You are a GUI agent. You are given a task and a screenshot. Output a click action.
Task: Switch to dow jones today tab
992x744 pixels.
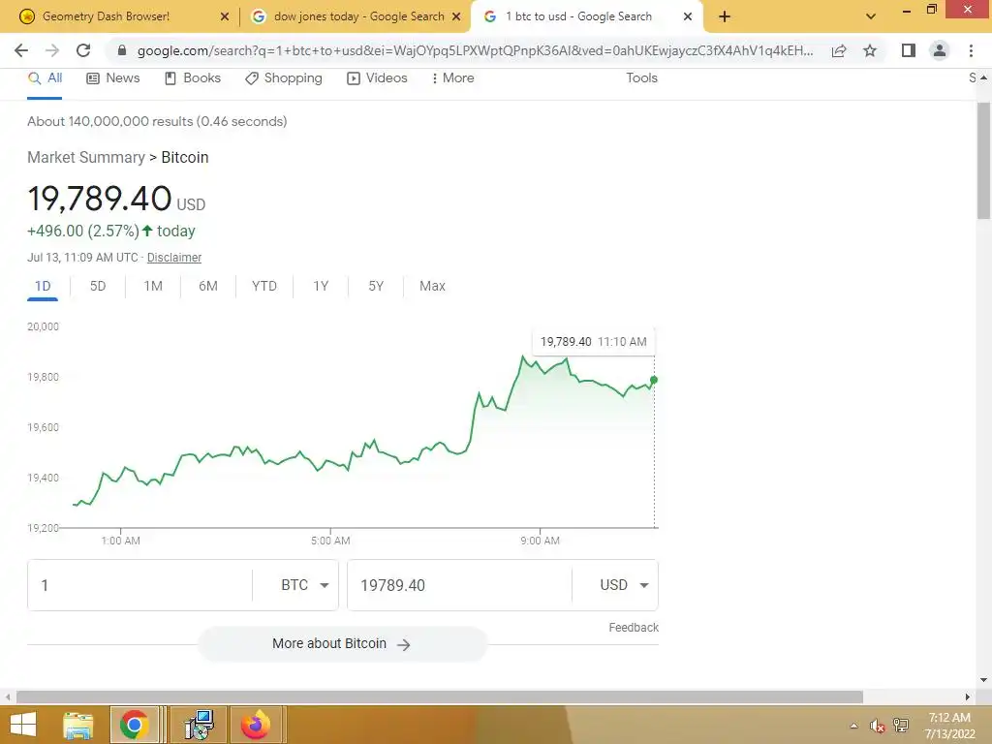pyautogui.click(x=355, y=16)
